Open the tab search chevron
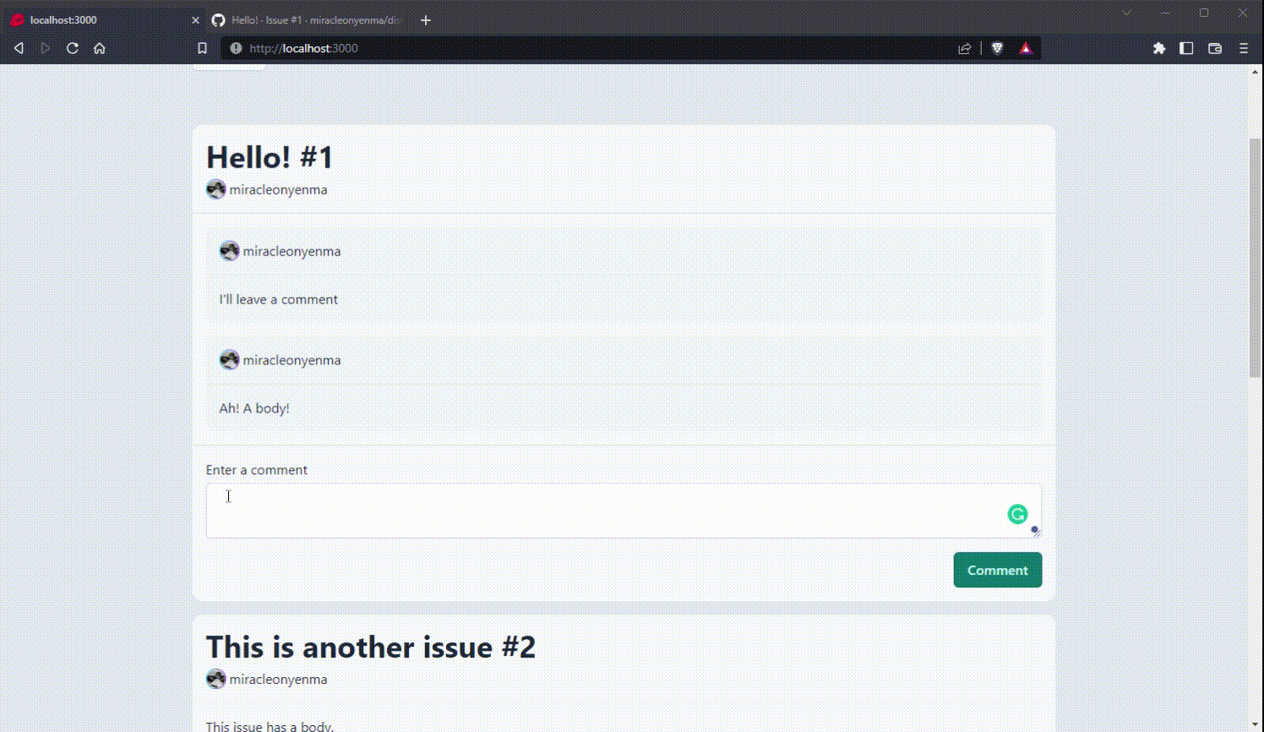This screenshot has width=1264, height=732. point(1126,13)
